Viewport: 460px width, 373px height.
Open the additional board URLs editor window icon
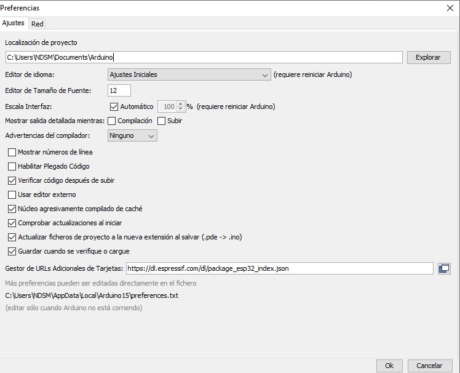[444, 268]
